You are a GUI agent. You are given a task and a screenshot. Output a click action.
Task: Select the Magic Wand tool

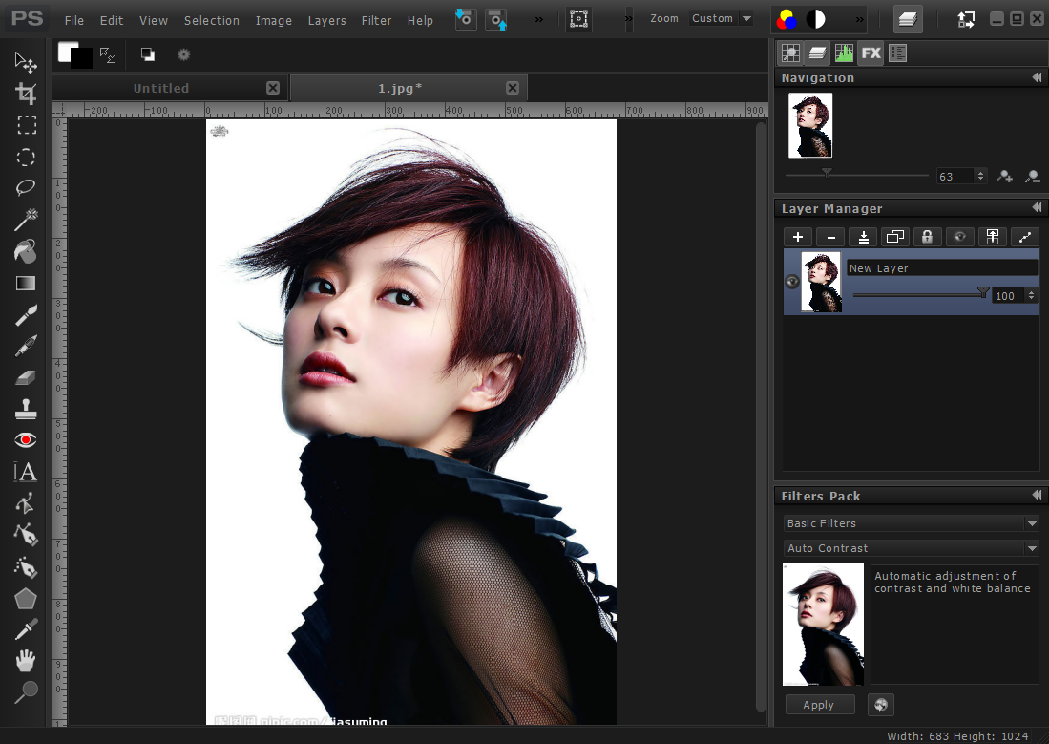click(26, 220)
